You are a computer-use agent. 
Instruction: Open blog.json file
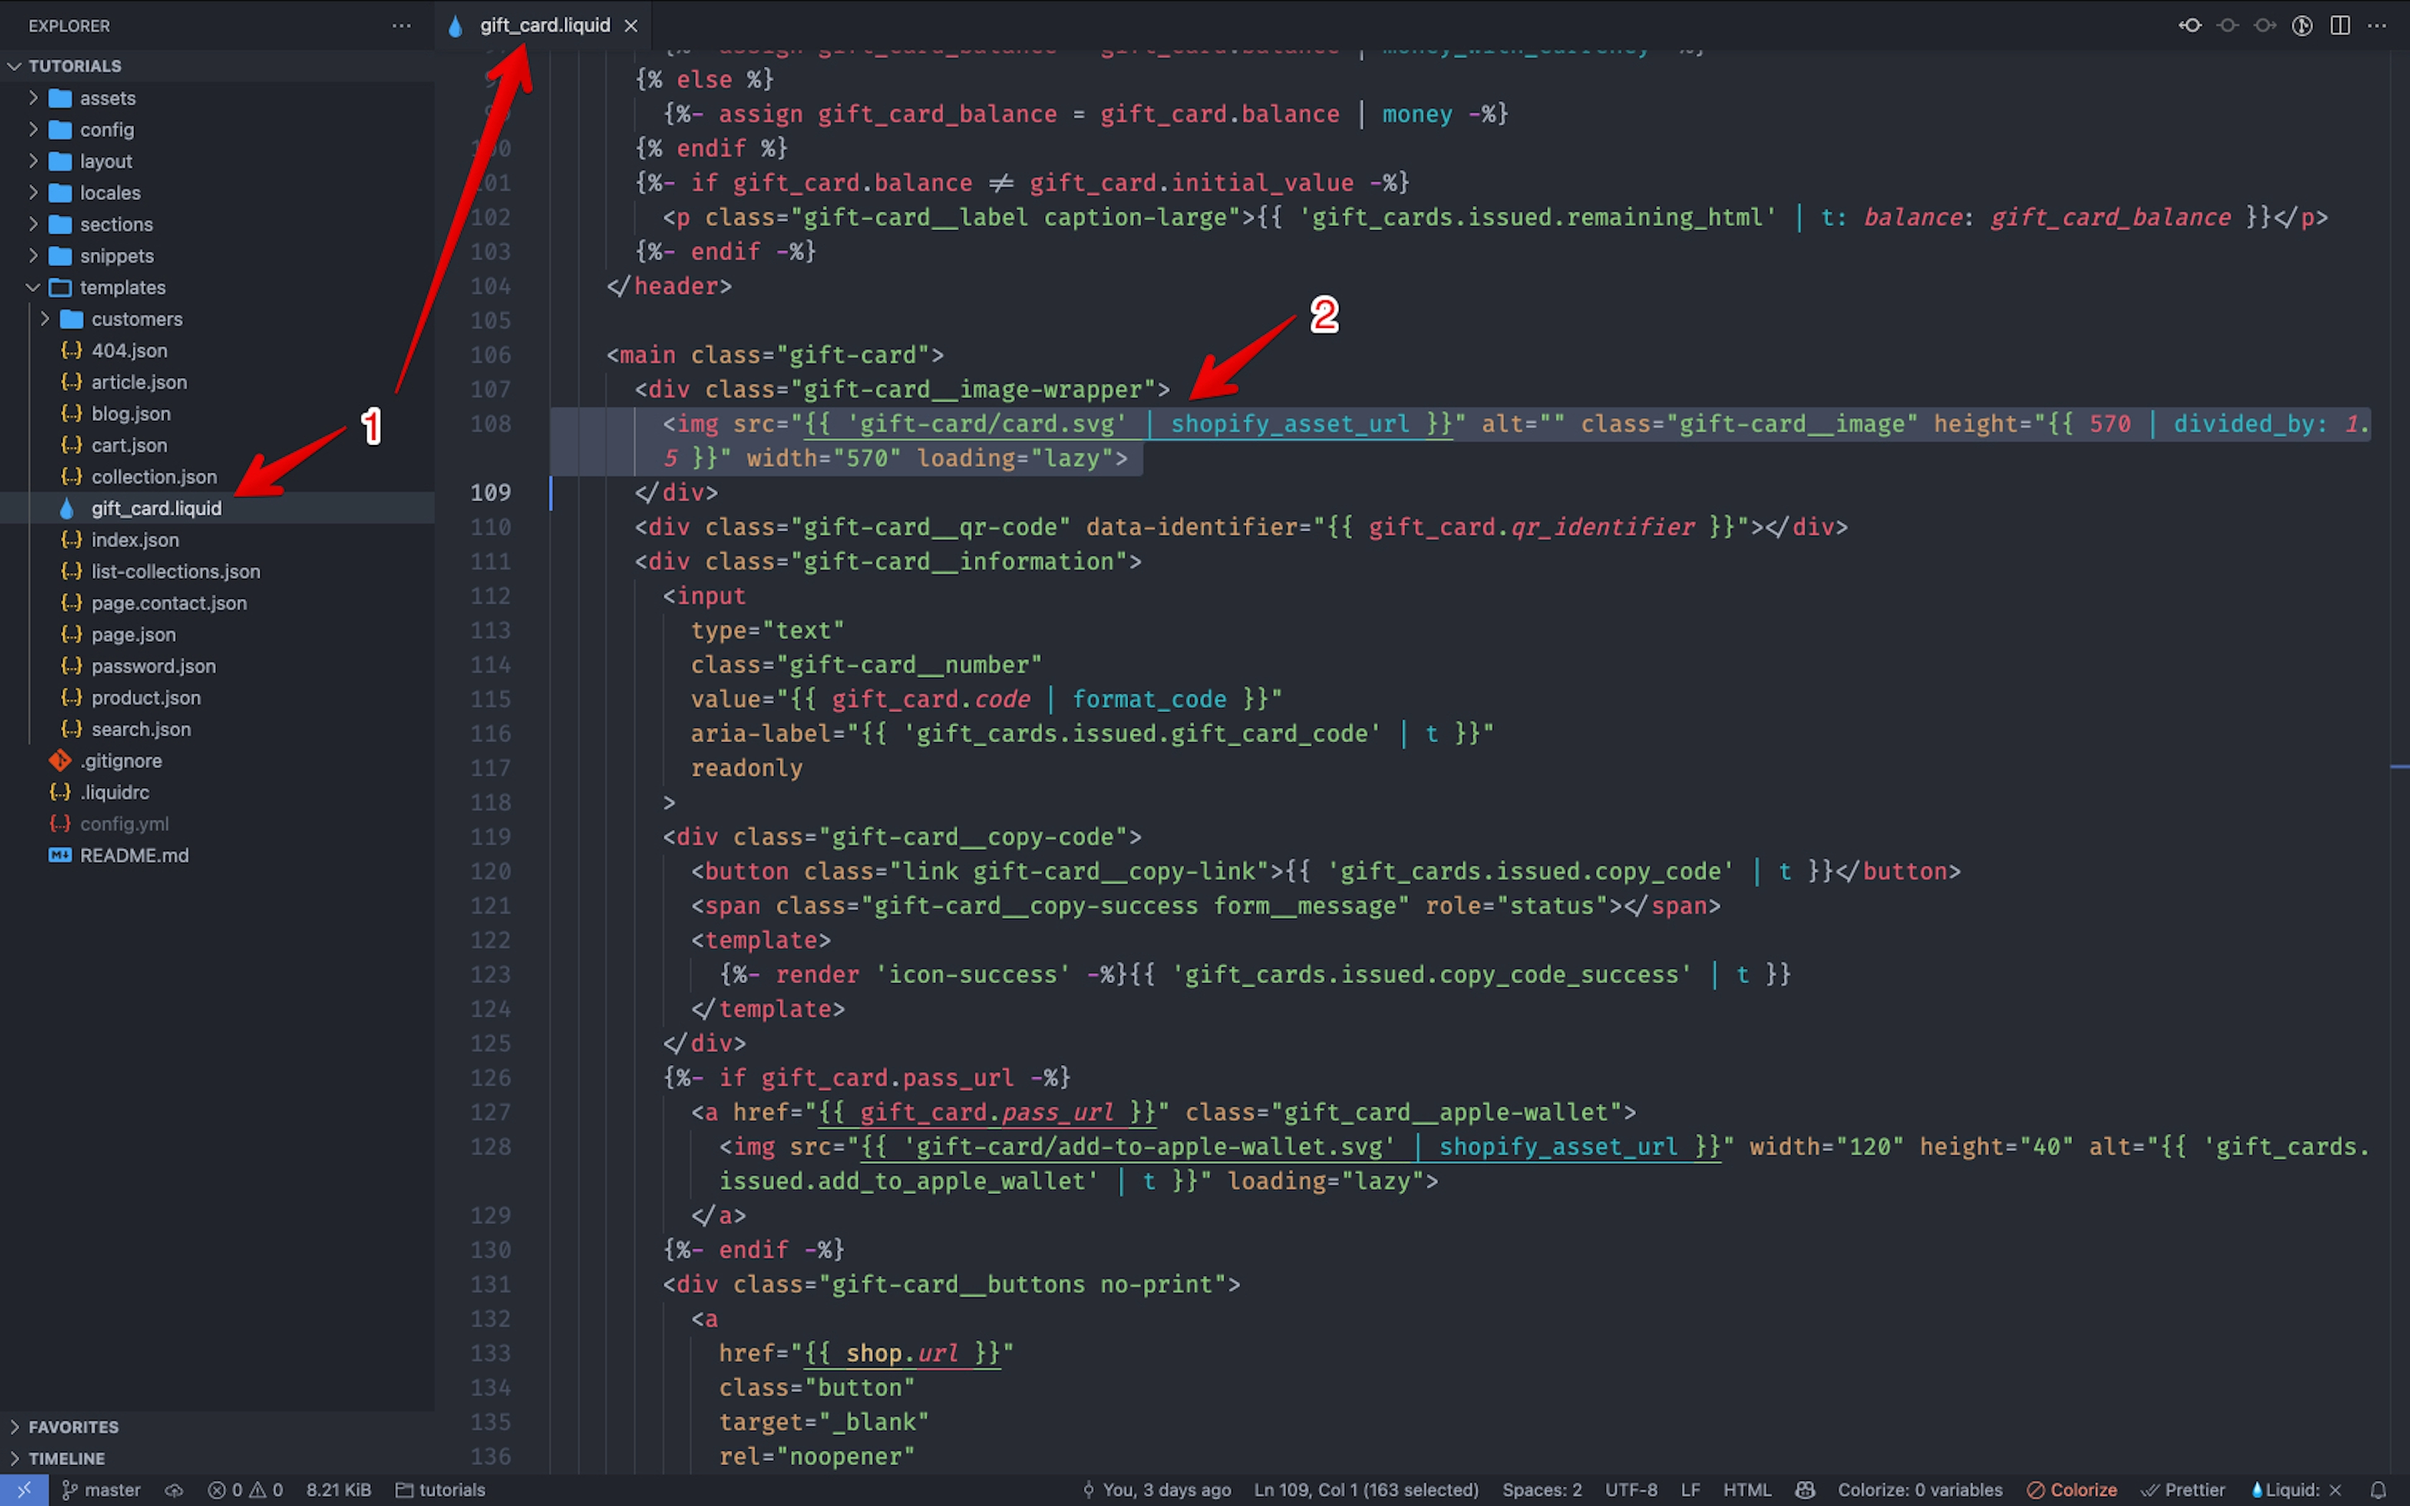pos(217,413)
